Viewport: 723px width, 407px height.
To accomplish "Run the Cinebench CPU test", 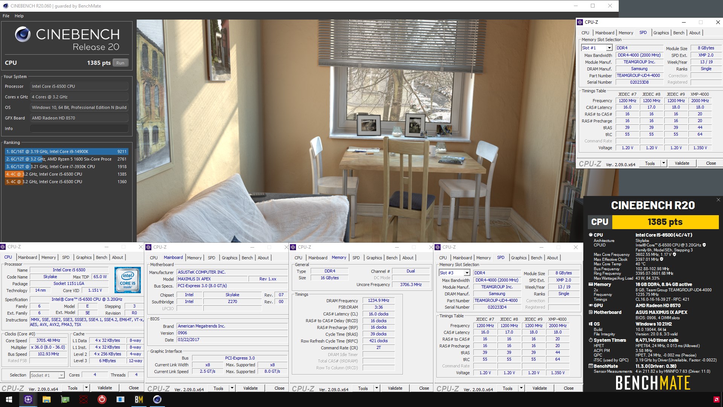I will 120,63.
